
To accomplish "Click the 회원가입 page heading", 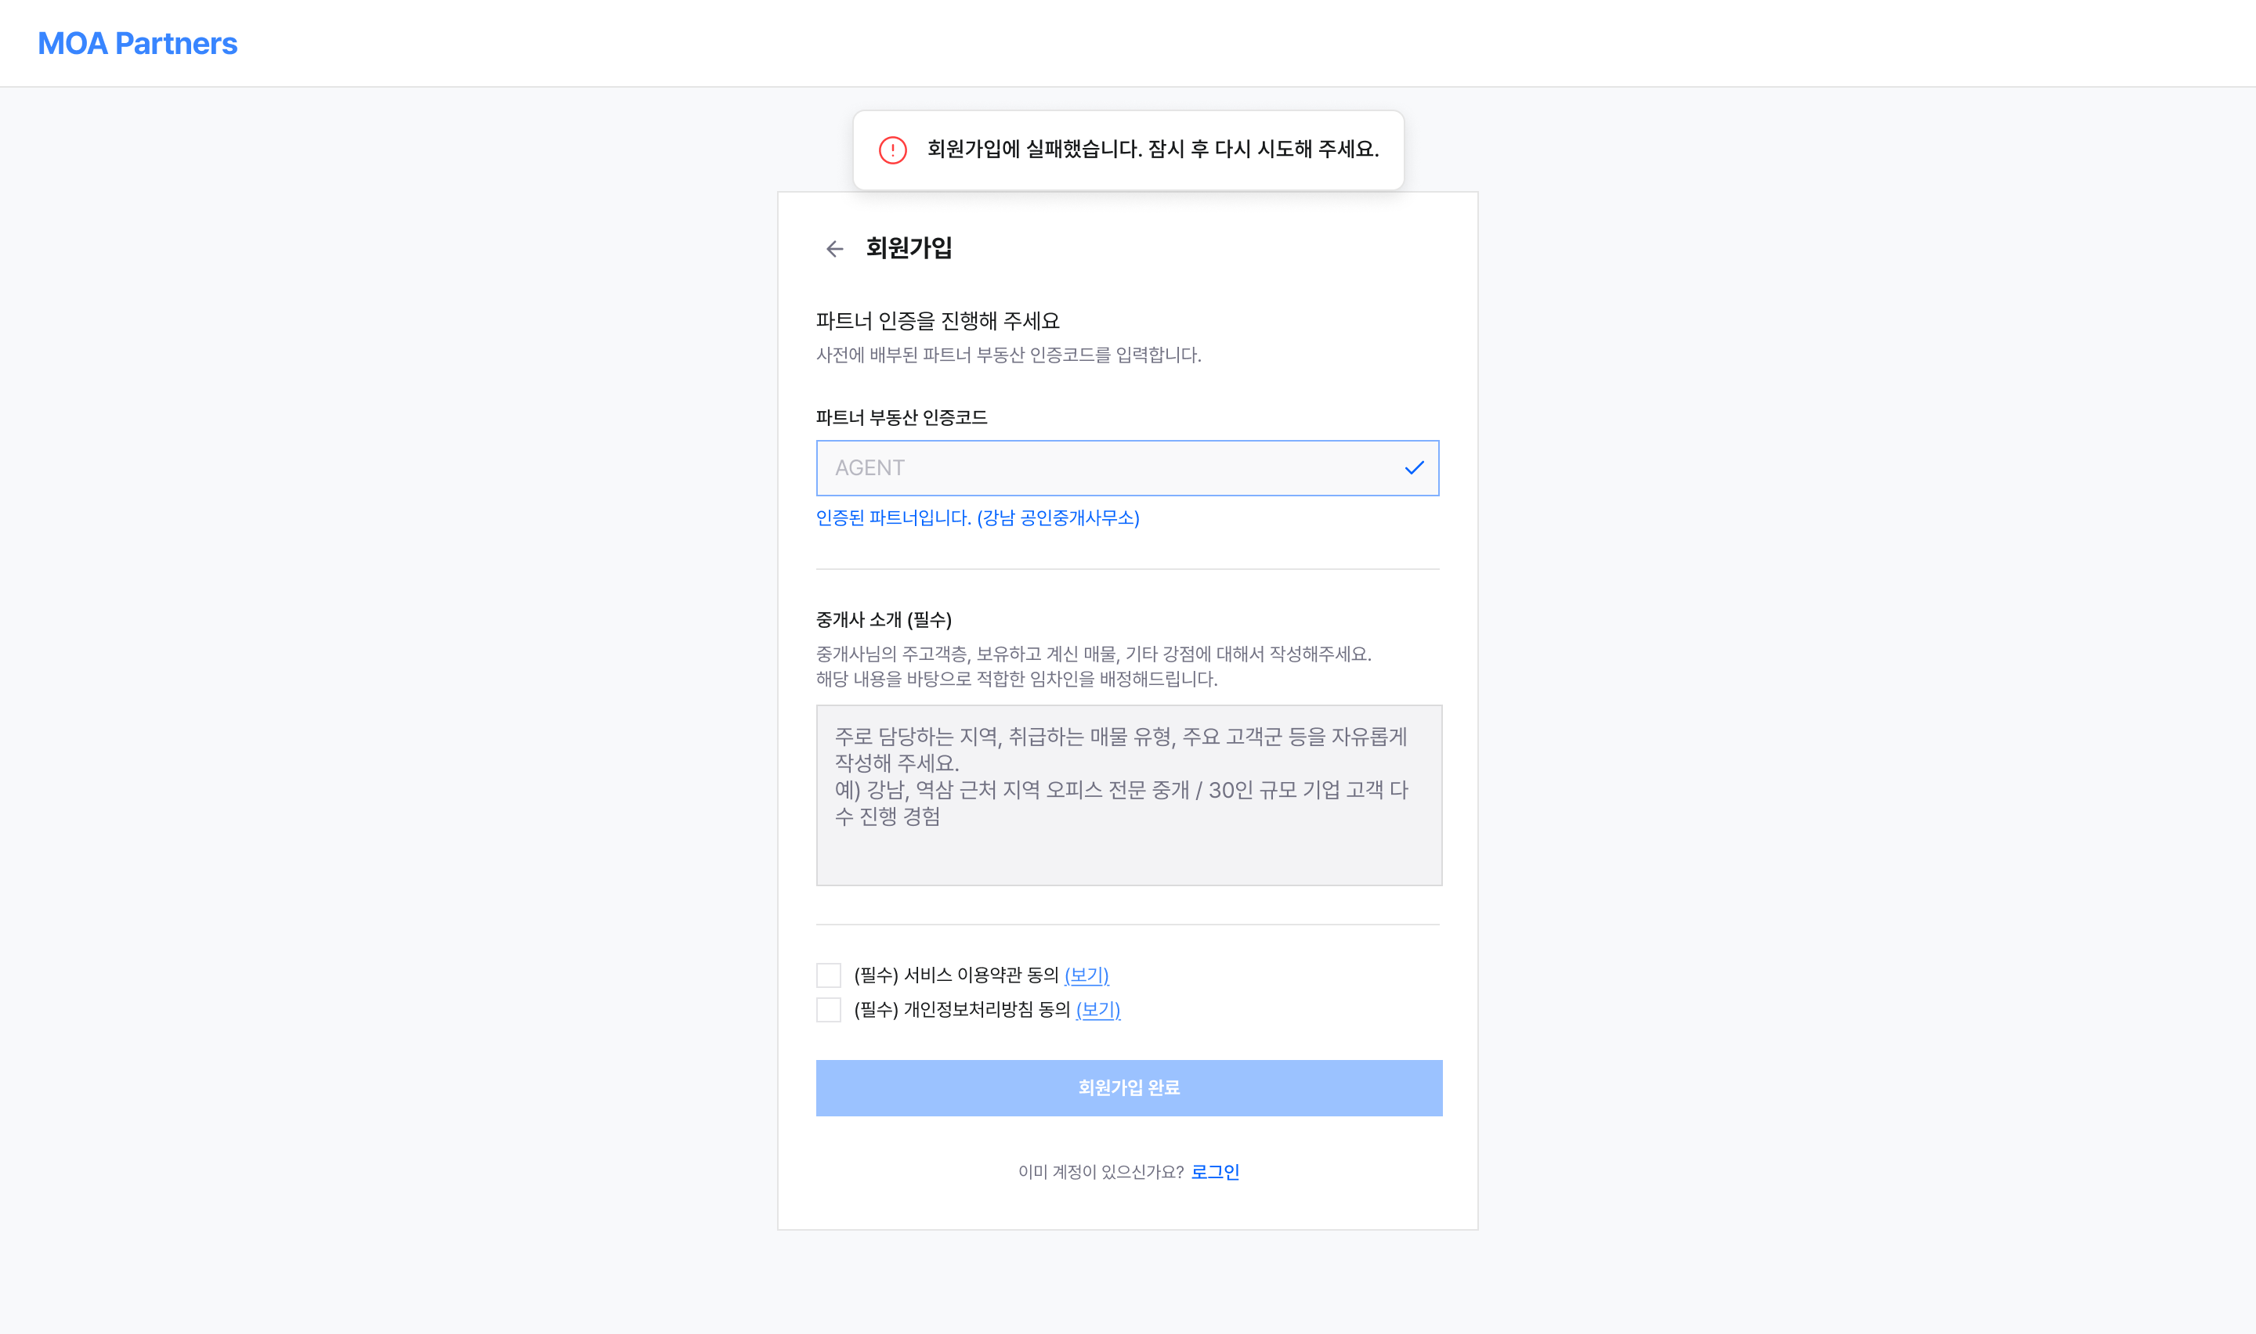I will 908,248.
